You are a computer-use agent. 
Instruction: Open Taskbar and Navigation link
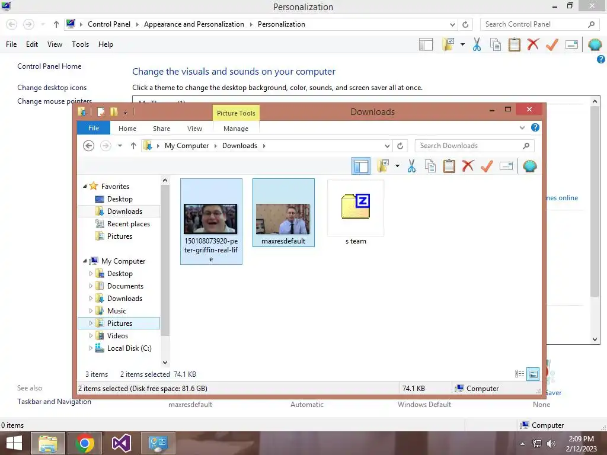click(x=54, y=402)
